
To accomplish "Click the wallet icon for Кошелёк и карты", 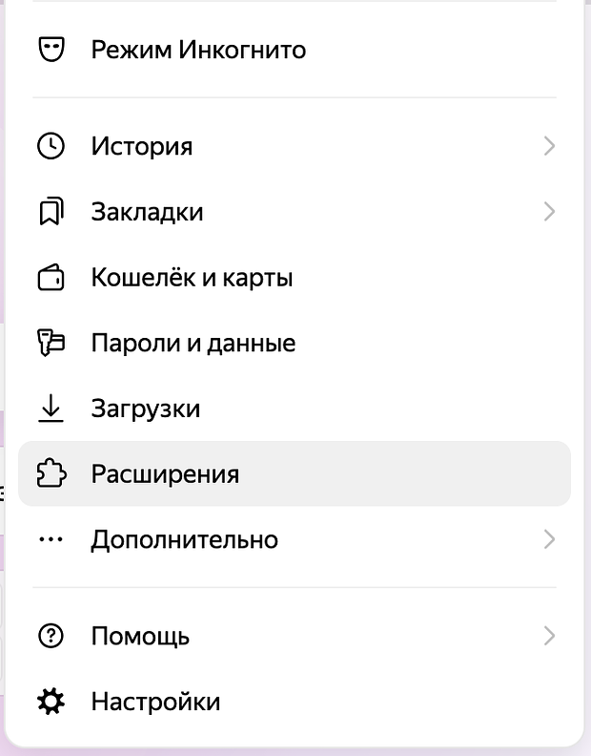I will pyautogui.click(x=51, y=278).
